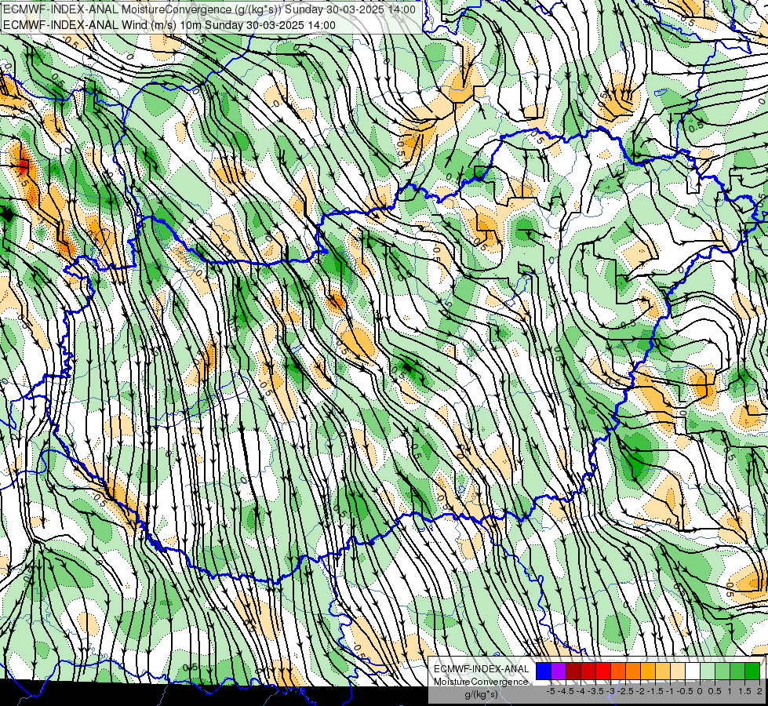Click the legend tick label 1.5
The width and height of the screenshot is (768, 706).
tap(744, 691)
